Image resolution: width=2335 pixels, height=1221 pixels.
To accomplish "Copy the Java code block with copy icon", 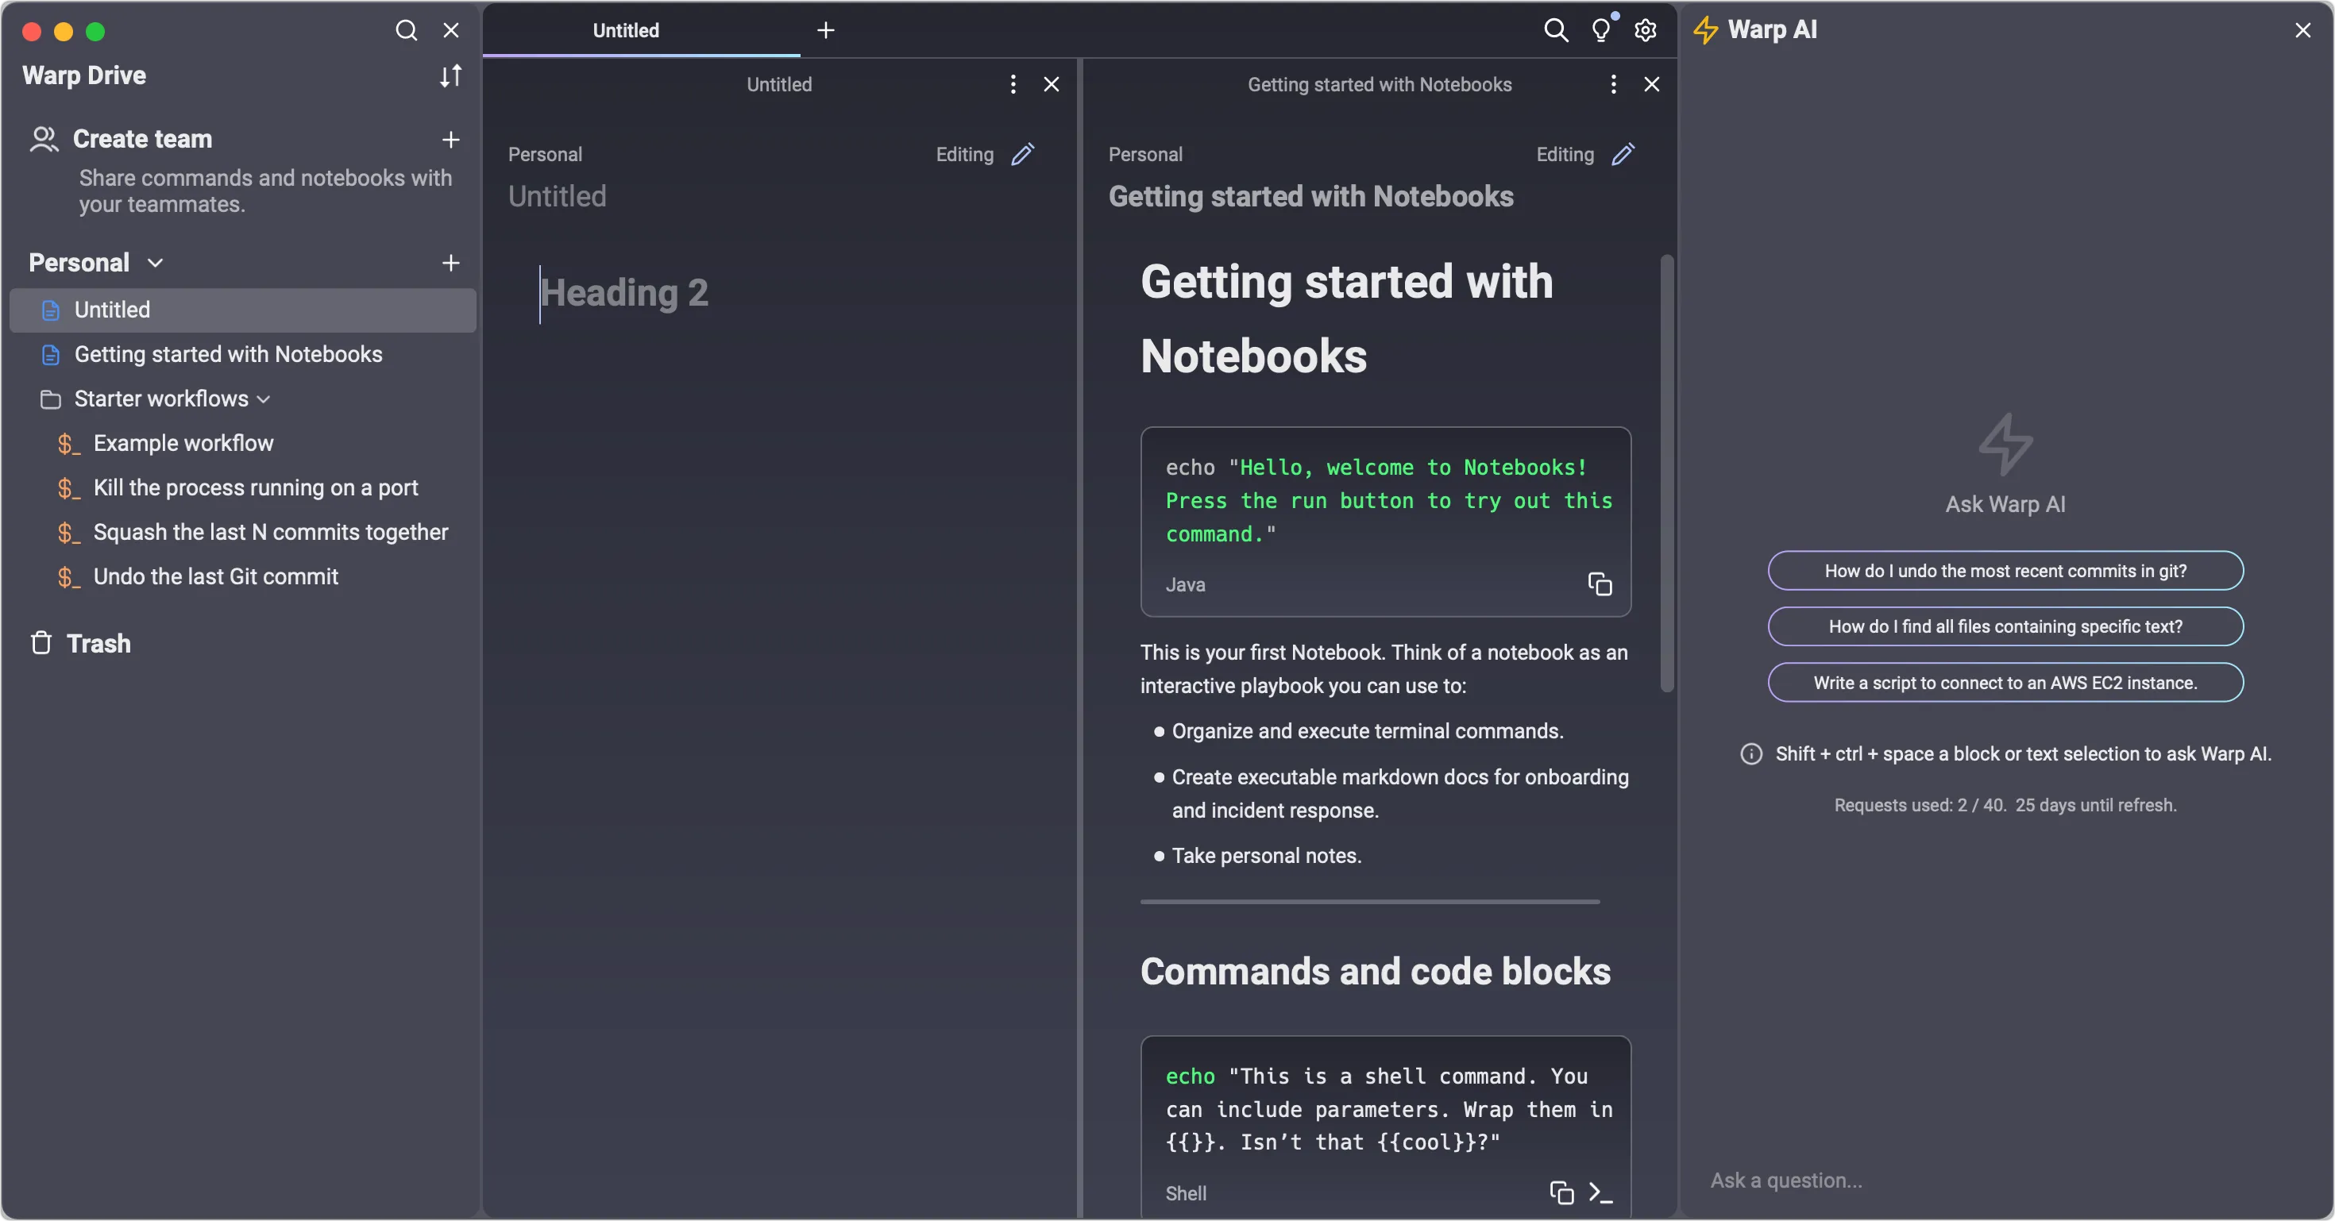I will tap(1600, 584).
